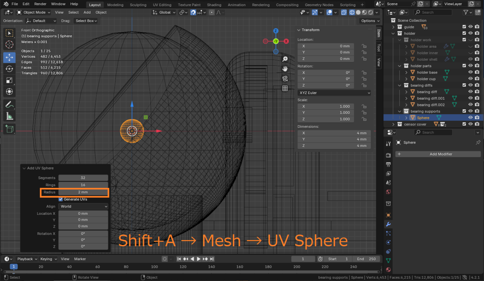Expand censor cover collection

pyautogui.click(x=393, y=124)
